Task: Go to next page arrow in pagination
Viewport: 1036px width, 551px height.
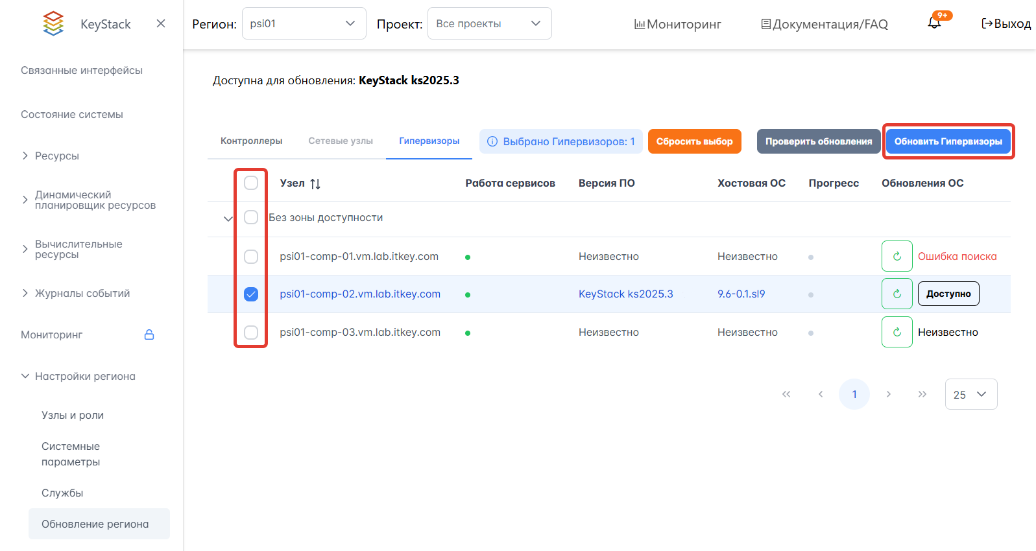Action: point(888,394)
